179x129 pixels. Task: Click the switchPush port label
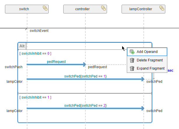14,67
